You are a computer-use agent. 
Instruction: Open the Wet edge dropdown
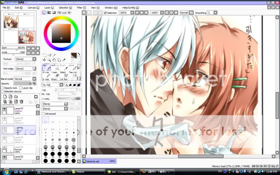pos(26,69)
